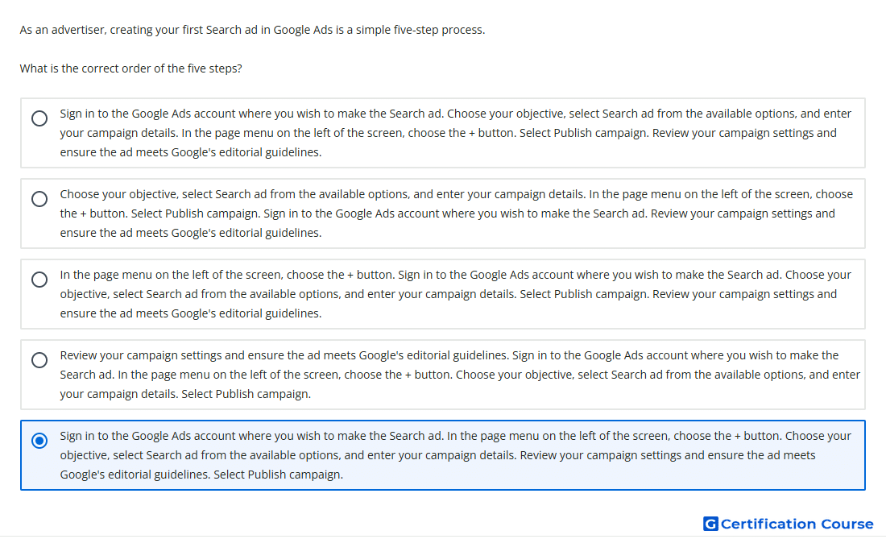Image resolution: width=886 pixels, height=539 pixels.
Task: Click fourth answer's line starting 'Search ad. In the page'
Action: pos(460,375)
